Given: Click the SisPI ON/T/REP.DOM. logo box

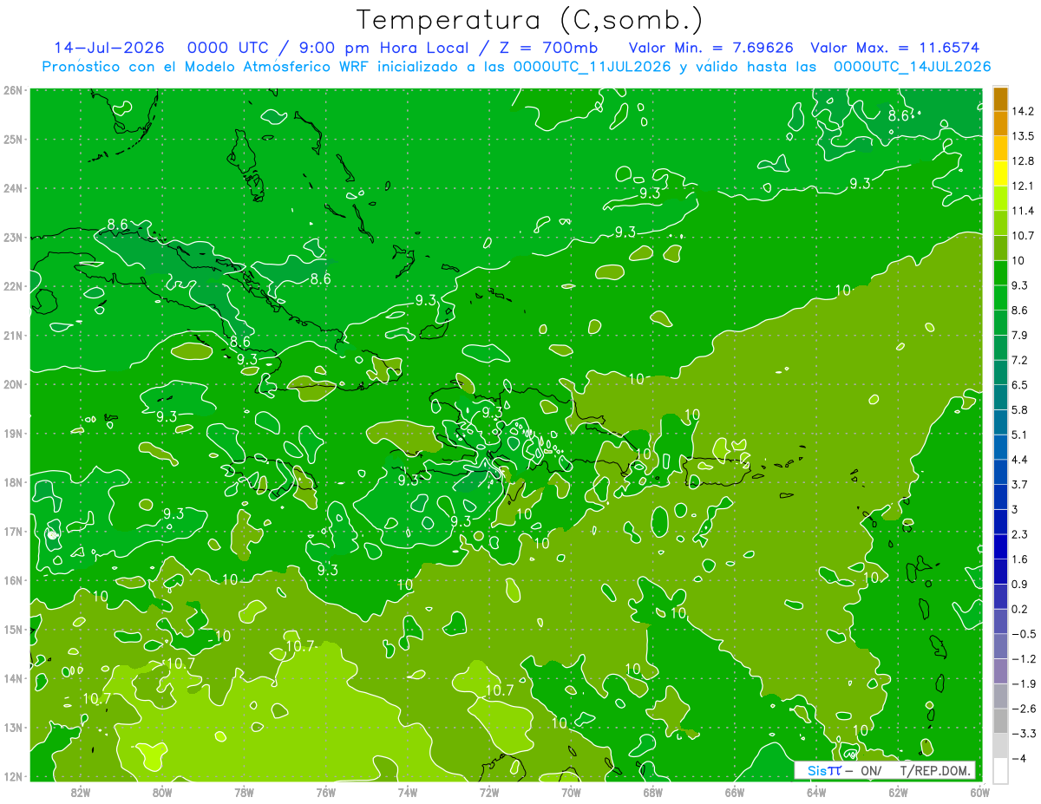Looking at the screenshot, I should click(x=885, y=770).
